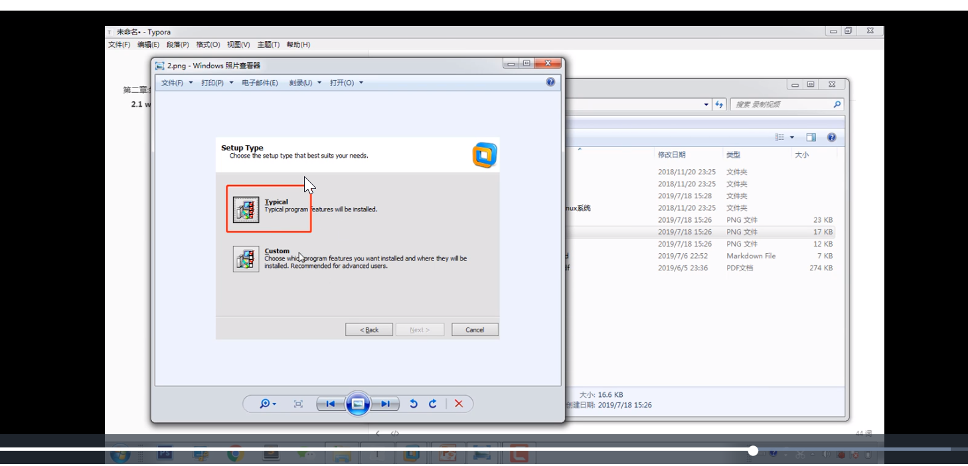Open File Explorer from the taskbar
This screenshot has width=968, height=466.
[342, 455]
